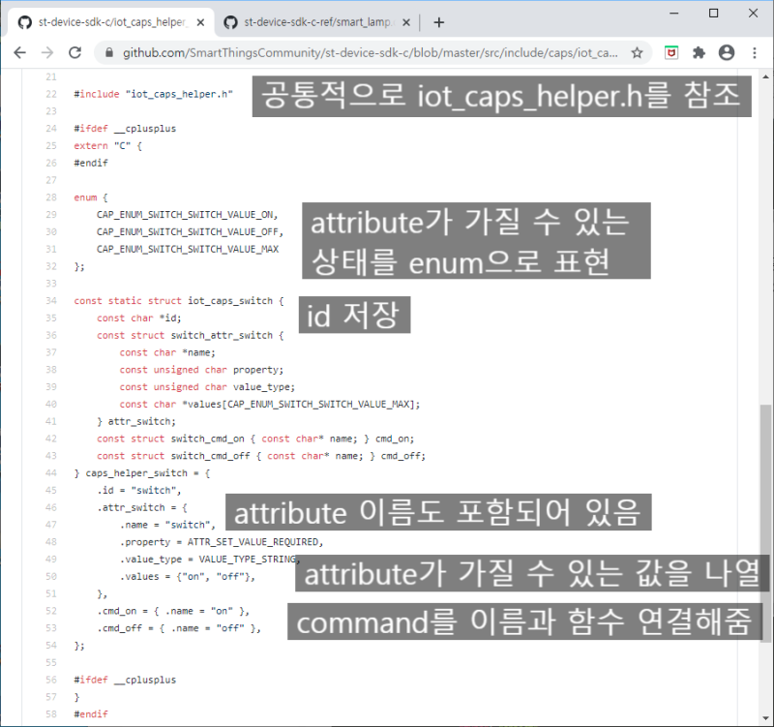The image size is (774, 727).
Task: Select the st-device-sdk-c/iot_caps_helper tab
Action: [x=111, y=22]
